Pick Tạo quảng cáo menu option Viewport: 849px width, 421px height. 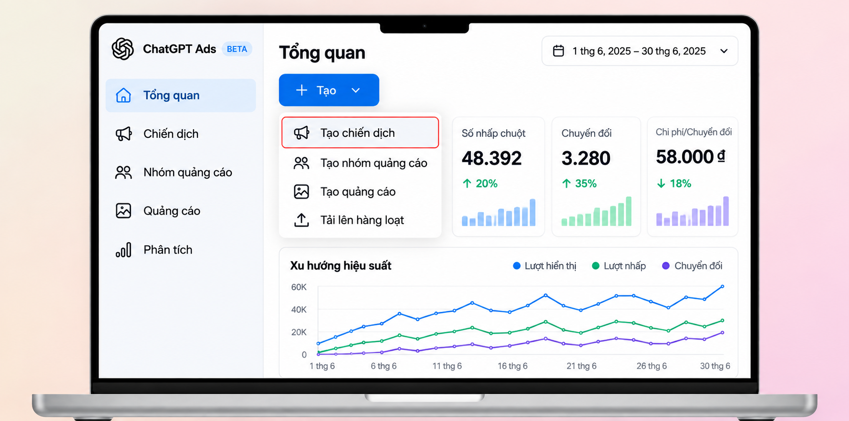[360, 192]
